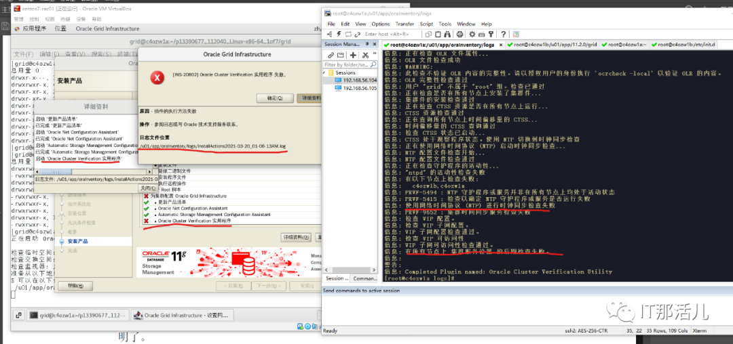Close the root@c4ozw1a logs tab
This screenshot has height=344, width=733.
501,45
